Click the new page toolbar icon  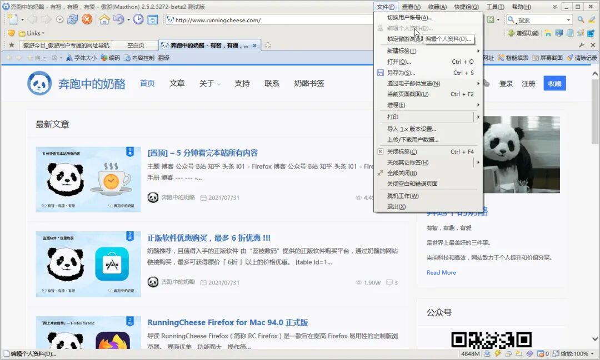coord(13,19)
